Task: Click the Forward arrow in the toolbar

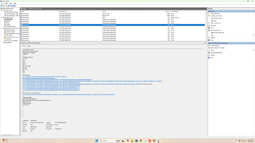Action: 4,6
